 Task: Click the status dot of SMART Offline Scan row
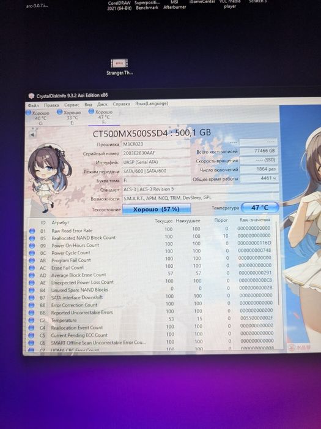tap(31, 343)
